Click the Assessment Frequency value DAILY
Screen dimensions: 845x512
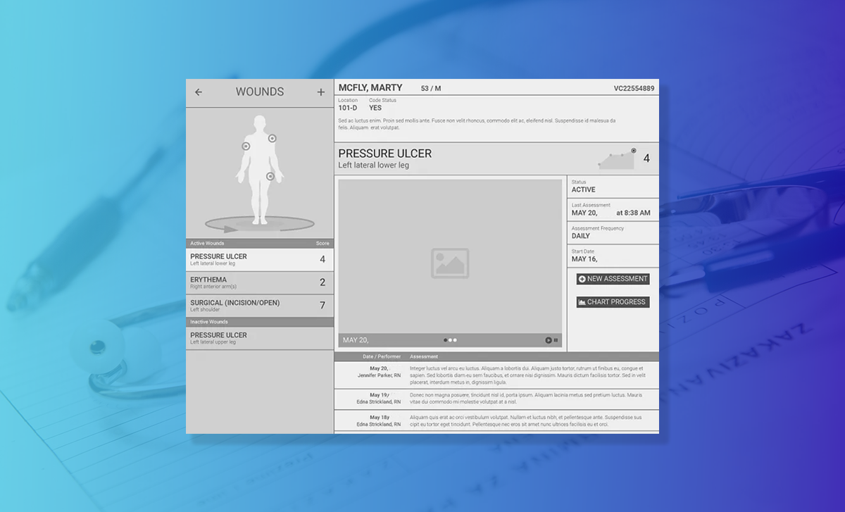(581, 236)
